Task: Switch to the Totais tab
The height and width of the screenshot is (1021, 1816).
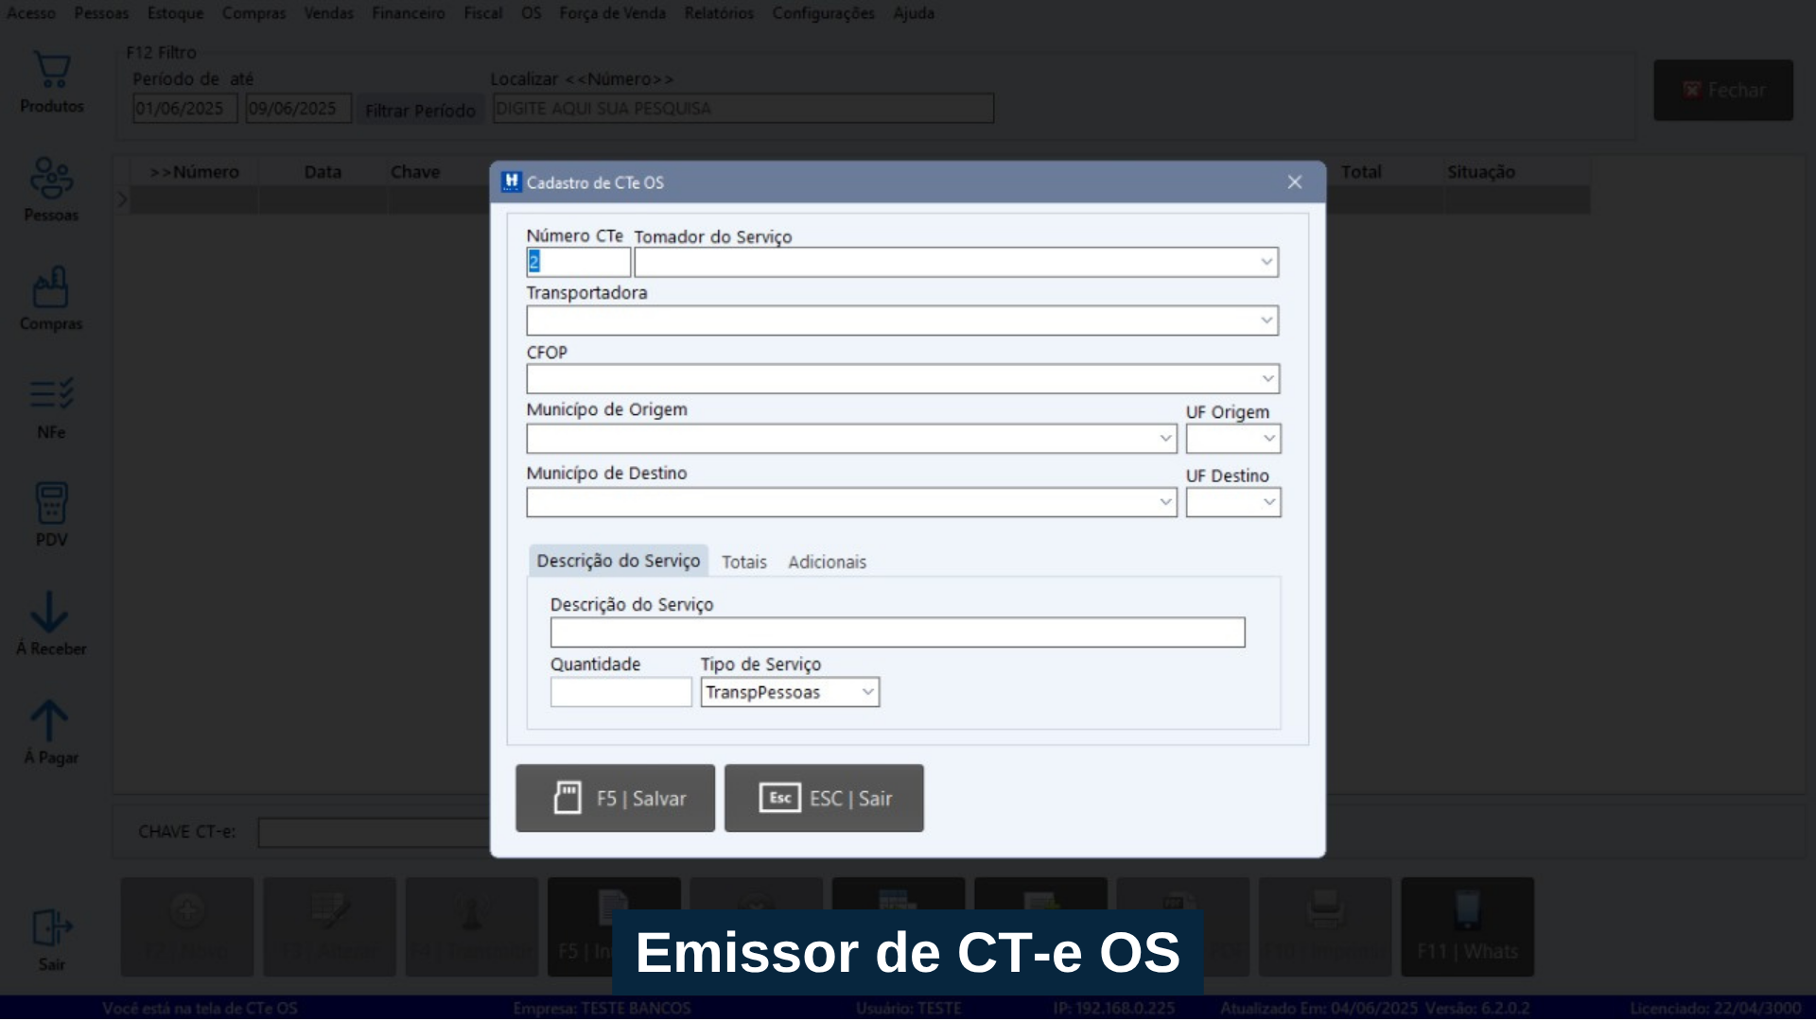Action: pyautogui.click(x=744, y=562)
